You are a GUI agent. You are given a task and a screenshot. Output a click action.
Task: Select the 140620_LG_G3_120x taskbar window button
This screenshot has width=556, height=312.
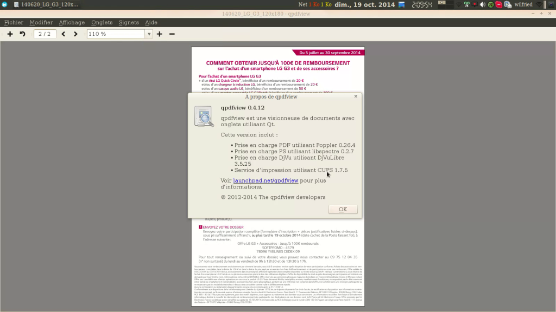coord(46,4)
